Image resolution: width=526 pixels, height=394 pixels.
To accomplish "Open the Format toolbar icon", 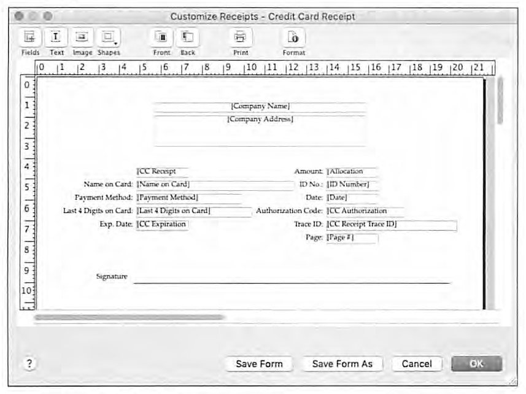I will point(293,37).
